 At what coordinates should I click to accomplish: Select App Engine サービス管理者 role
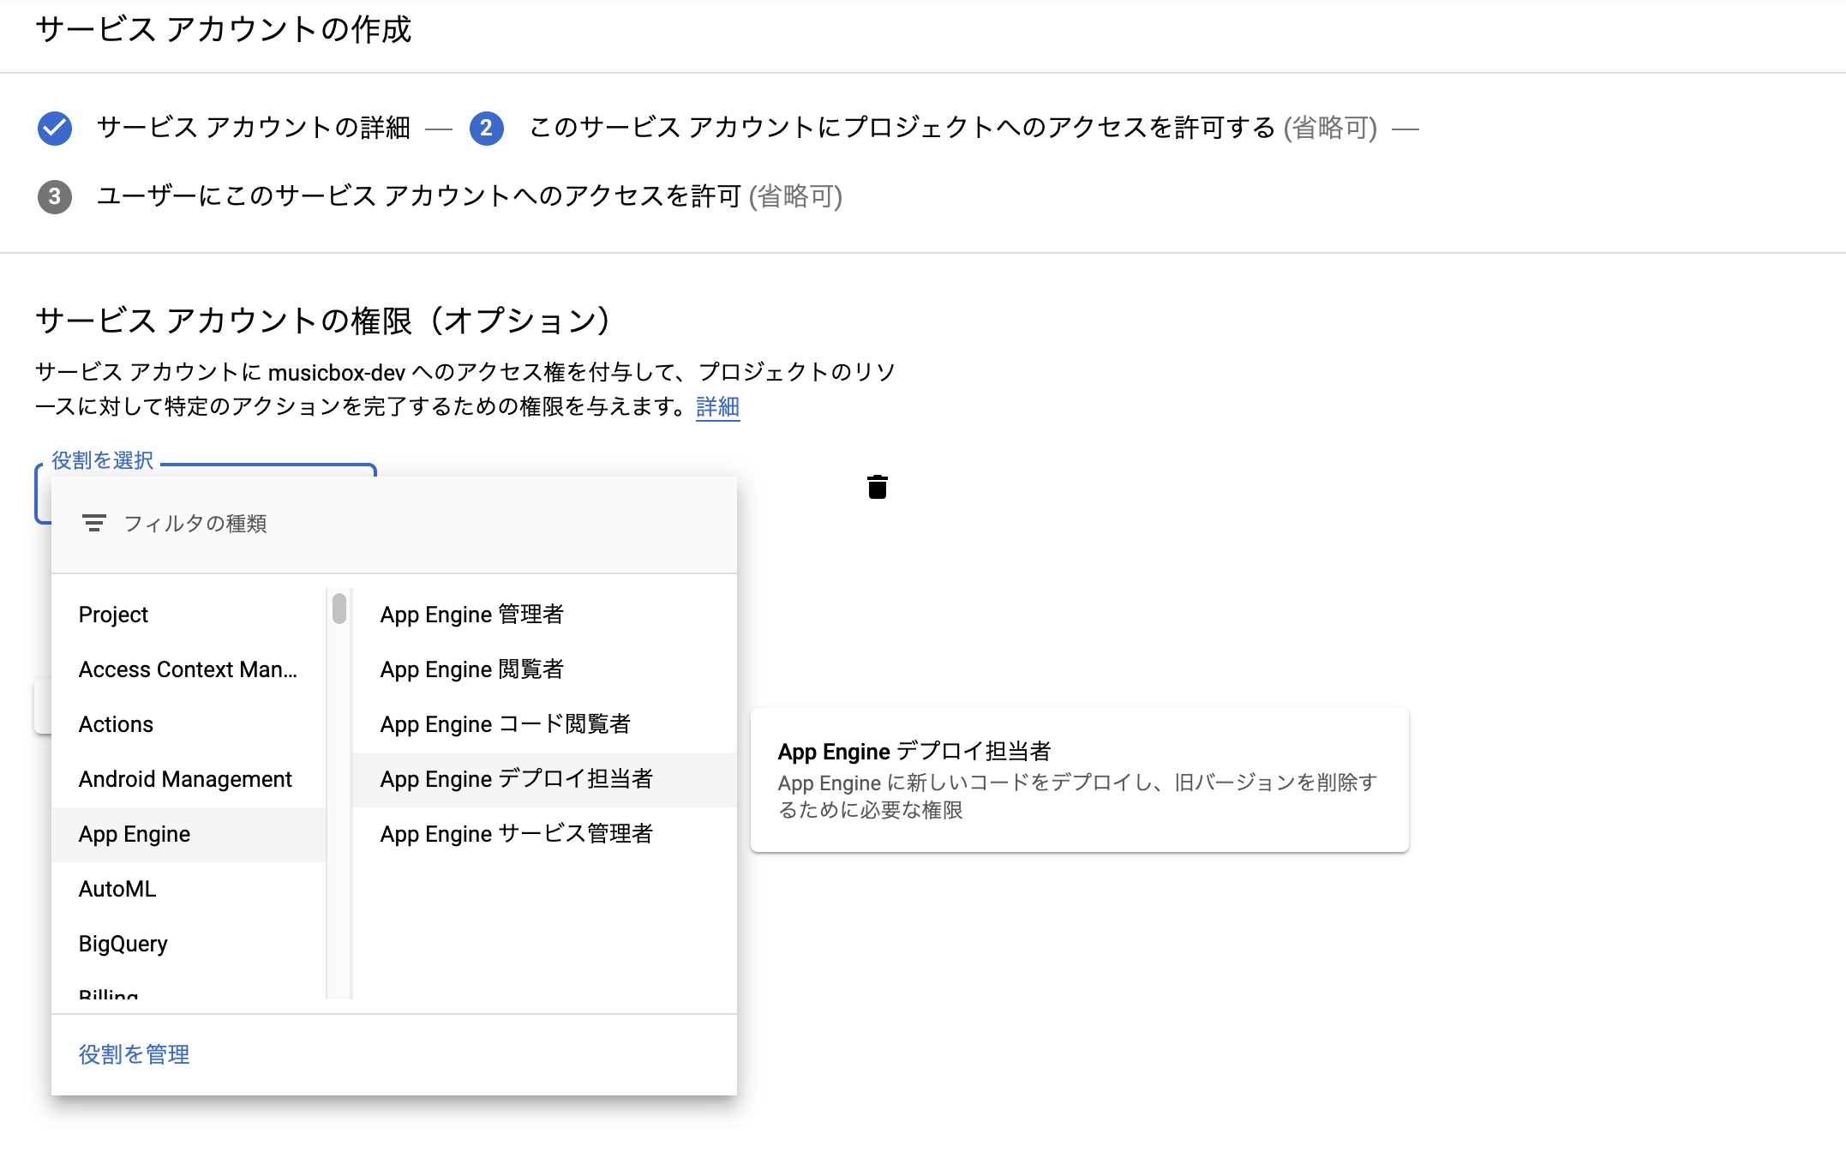pos(517,834)
